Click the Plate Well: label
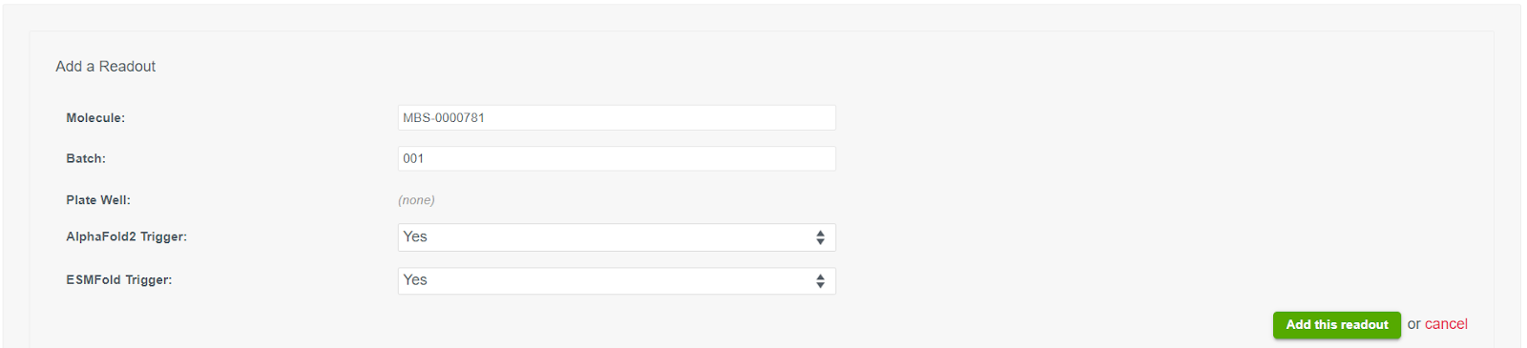 [x=98, y=200]
